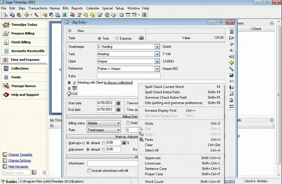Image resolution: width=282 pixels, height=184 pixels.
Task: Select the Expense radio button
Action: coord(117,38)
